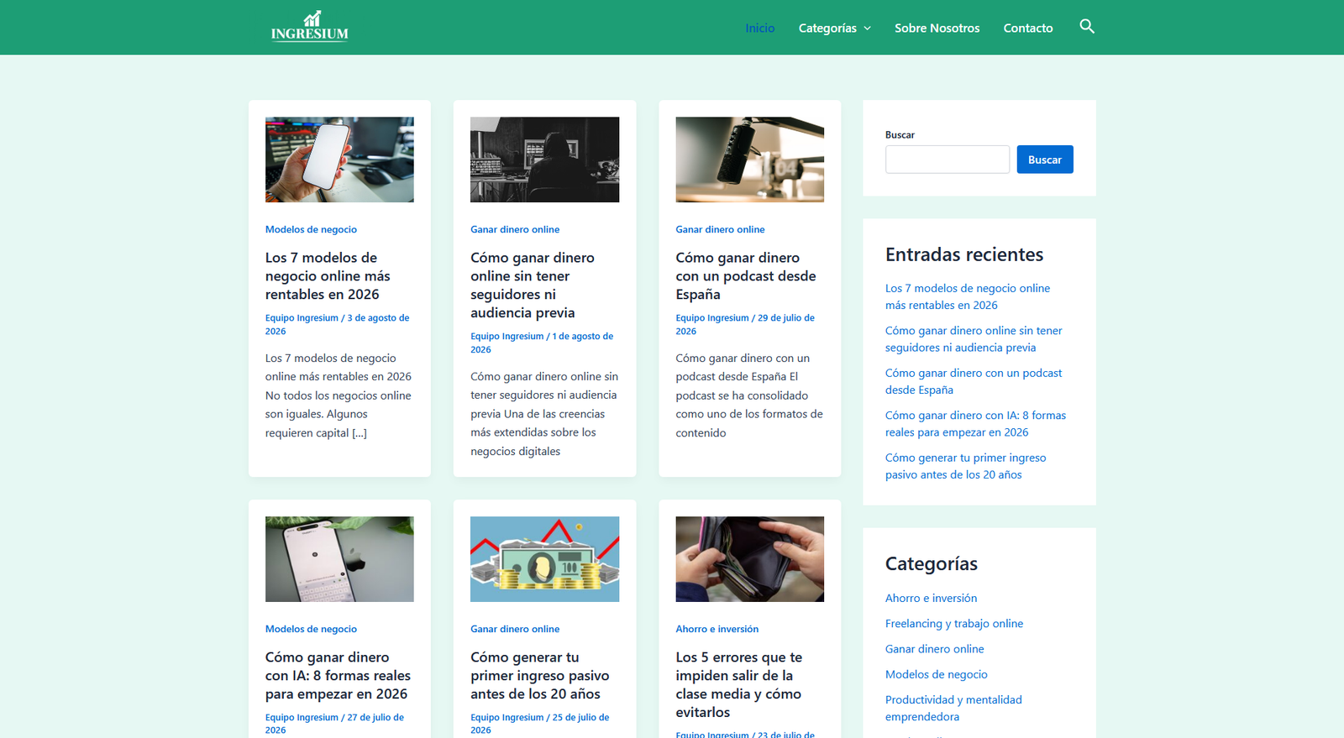Open the empty wallet thumbnail
The height and width of the screenshot is (738, 1344).
point(749,559)
